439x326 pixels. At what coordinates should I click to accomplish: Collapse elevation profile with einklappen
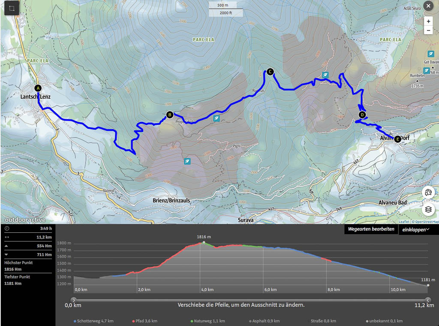pos(415,230)
